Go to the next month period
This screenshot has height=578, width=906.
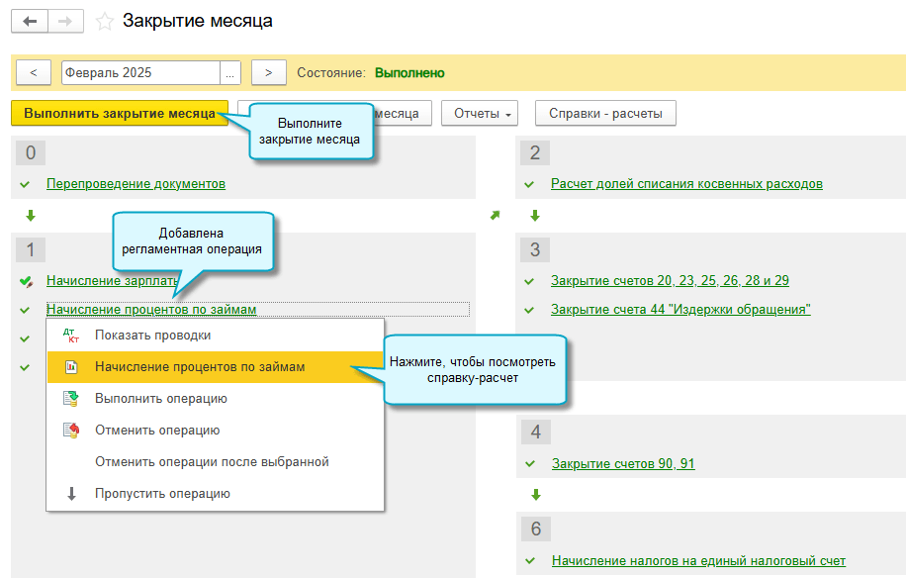[268, 73]
